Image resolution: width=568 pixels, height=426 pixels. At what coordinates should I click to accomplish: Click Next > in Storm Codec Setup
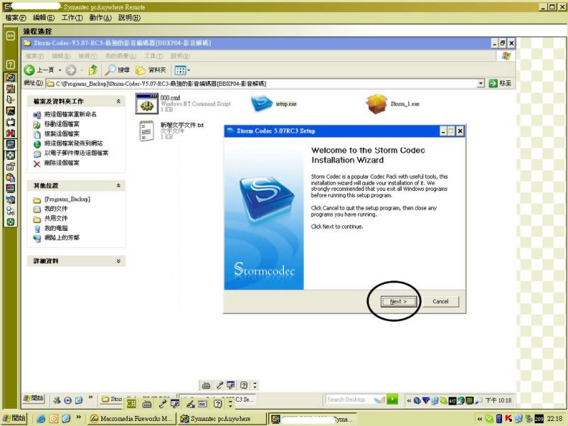click(x=398, y=301)
